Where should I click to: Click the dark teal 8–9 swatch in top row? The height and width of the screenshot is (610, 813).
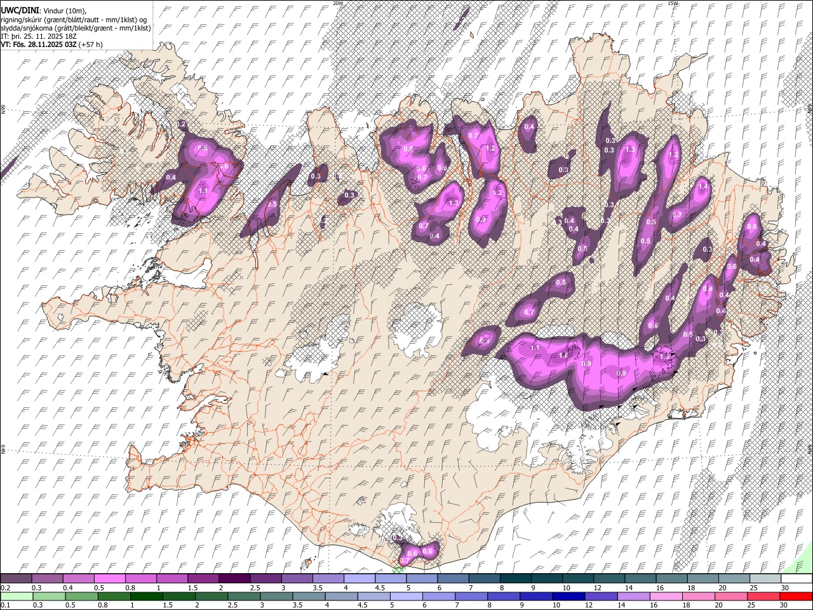515,579
